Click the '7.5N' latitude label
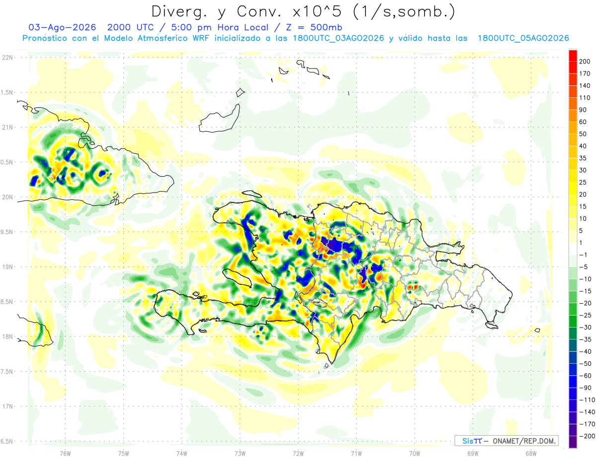Image resolution: width=596 pixels, height=460 pixels. click(7, 371)
